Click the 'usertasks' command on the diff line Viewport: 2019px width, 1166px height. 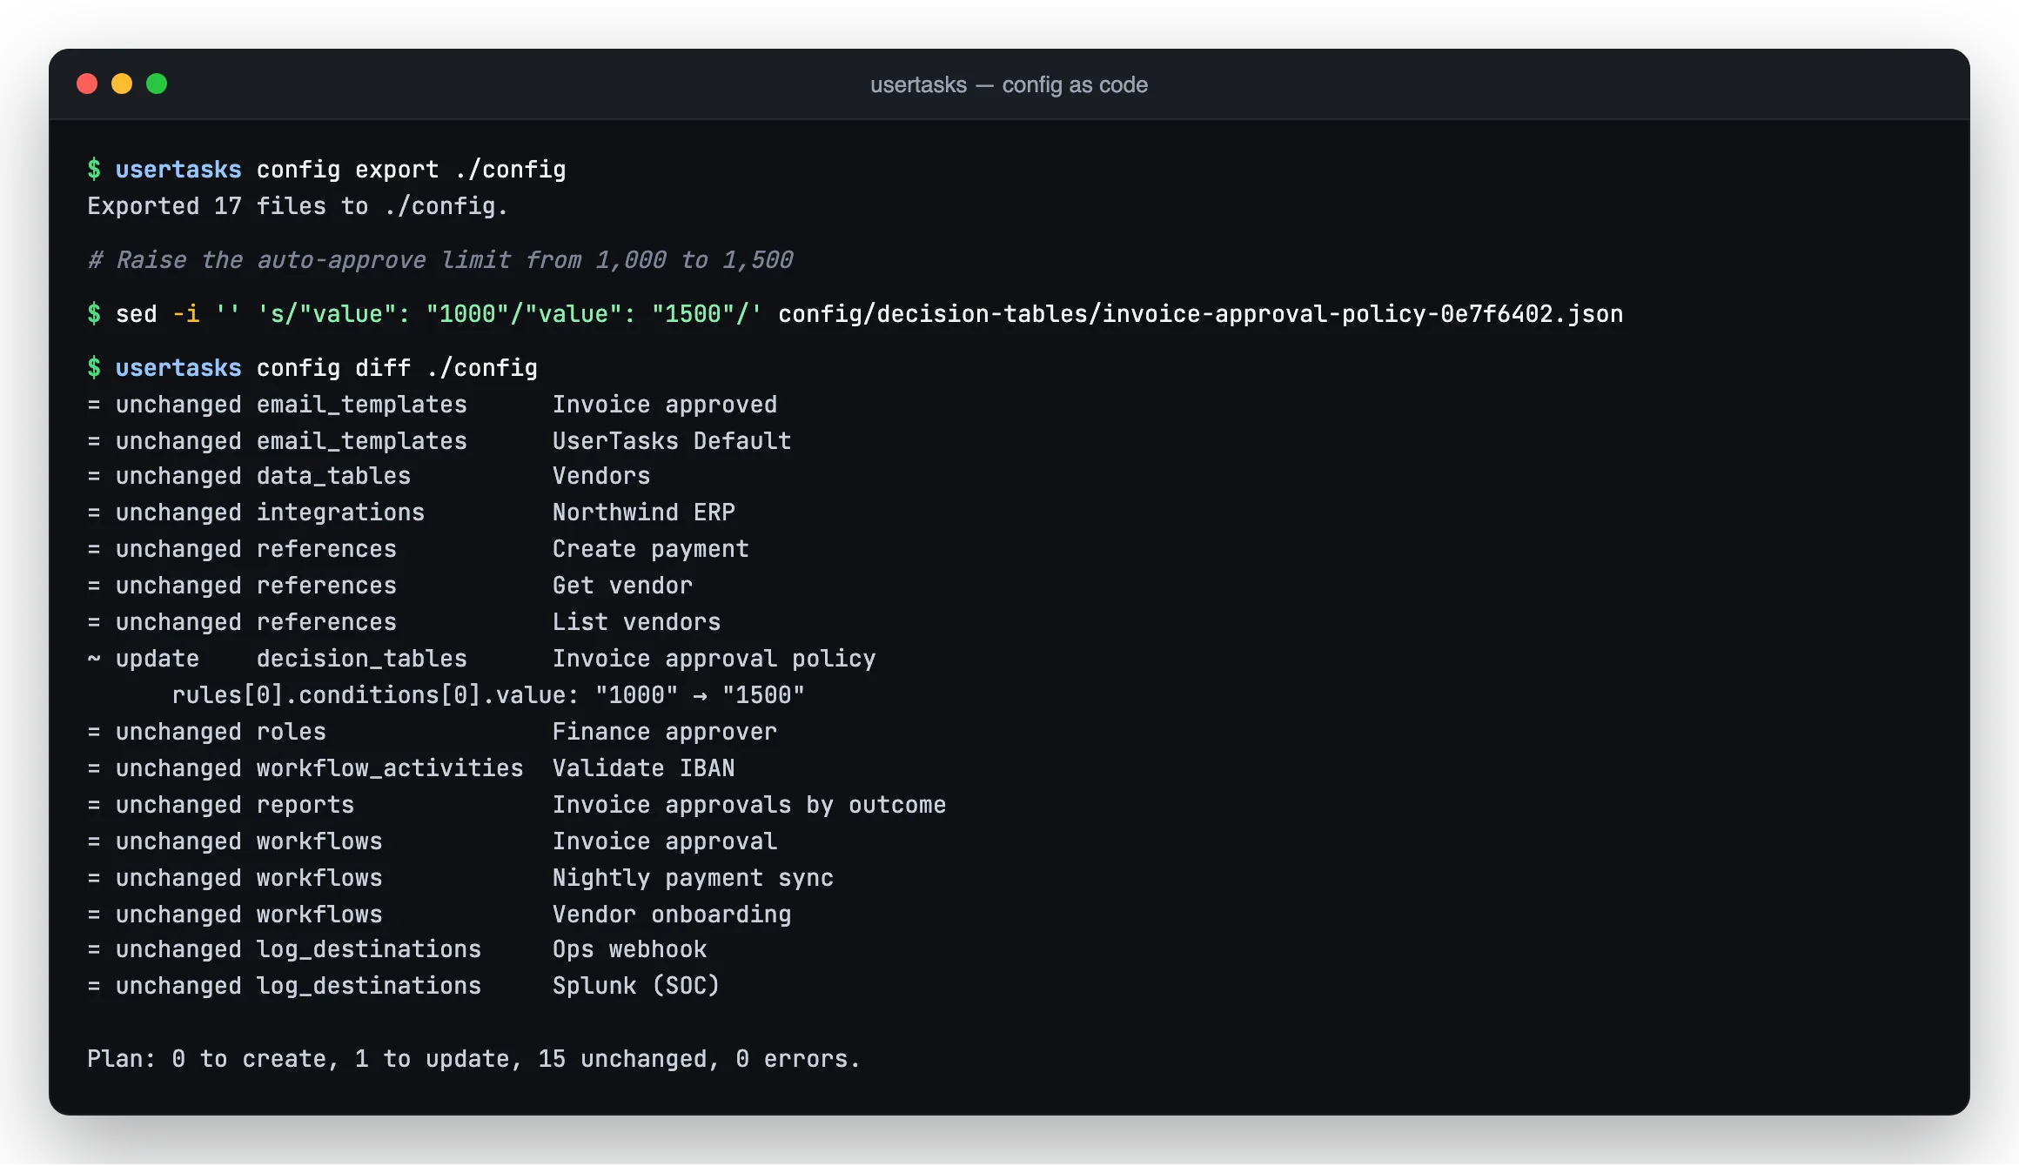click(x=178, y=367)
